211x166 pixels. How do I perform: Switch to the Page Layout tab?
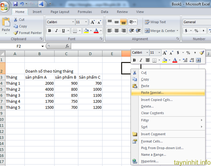pyautogui.click(x=60, y=12)
